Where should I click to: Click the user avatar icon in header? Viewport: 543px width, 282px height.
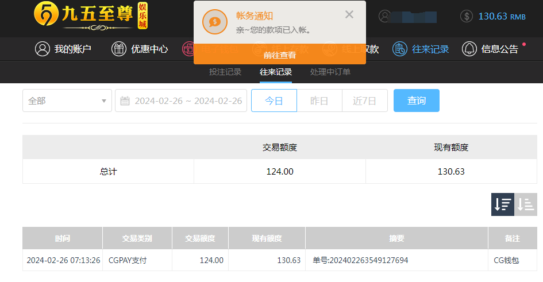click(x=384, y=16)
